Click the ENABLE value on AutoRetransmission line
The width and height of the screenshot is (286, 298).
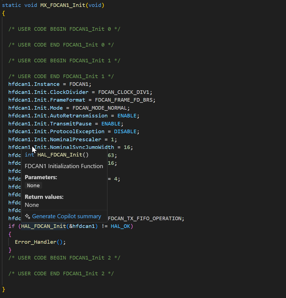tap(127, 115)
